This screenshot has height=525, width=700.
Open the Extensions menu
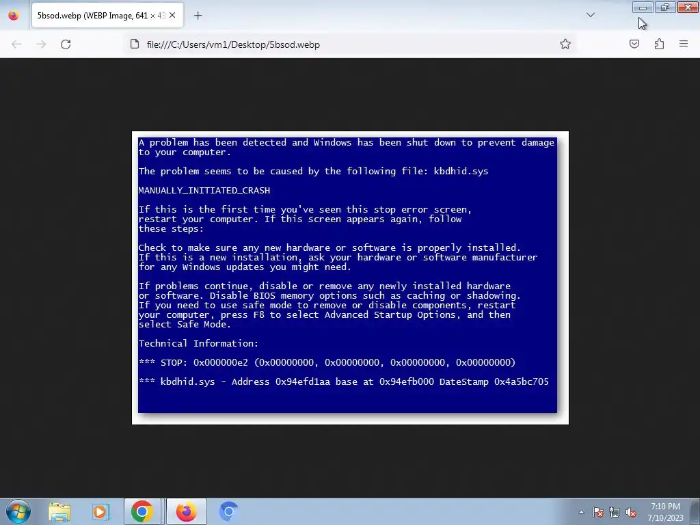click(659, 44)
